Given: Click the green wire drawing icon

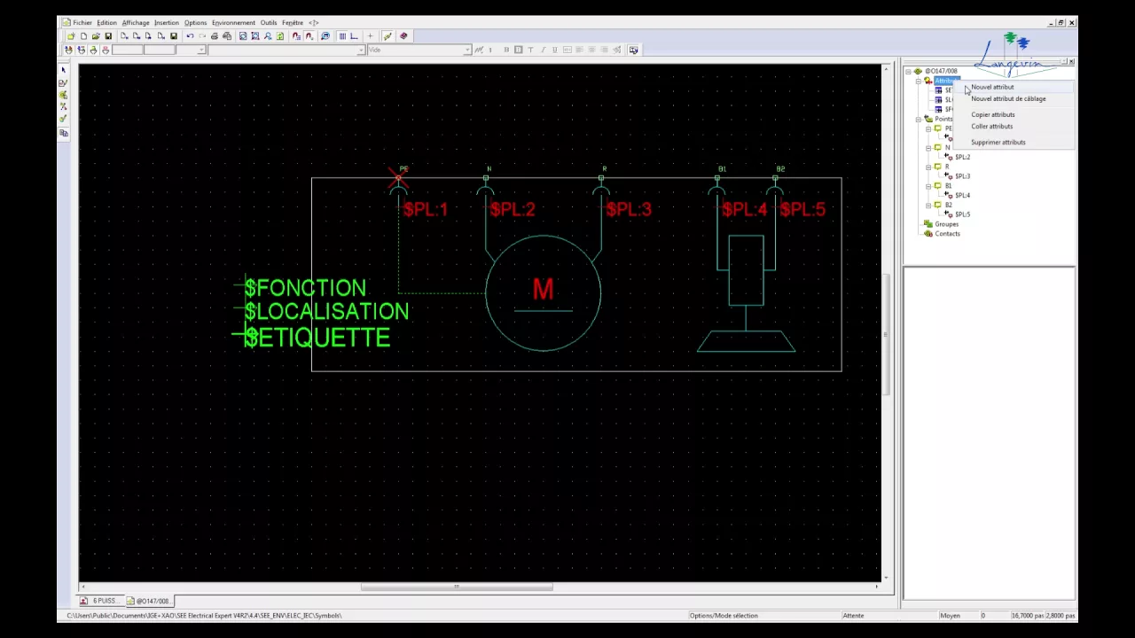Looking at the screenshot, I should click(x=387, y=36).
